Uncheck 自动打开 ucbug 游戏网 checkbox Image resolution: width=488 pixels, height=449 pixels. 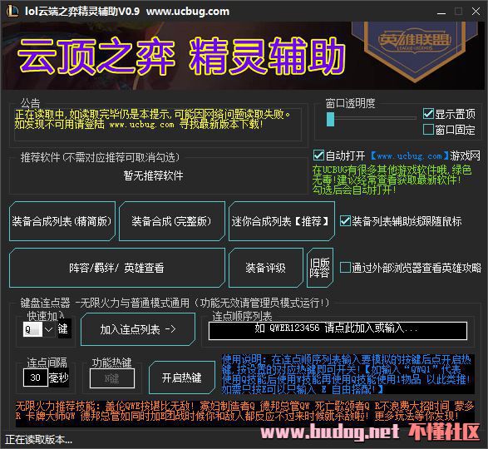[318, 155]
